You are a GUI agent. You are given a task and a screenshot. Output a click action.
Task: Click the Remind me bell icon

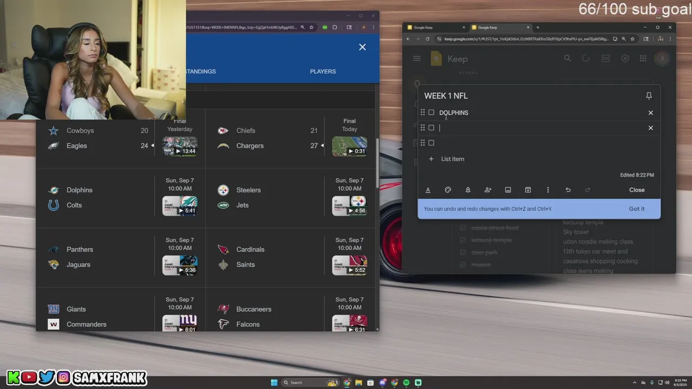point(468,190)
